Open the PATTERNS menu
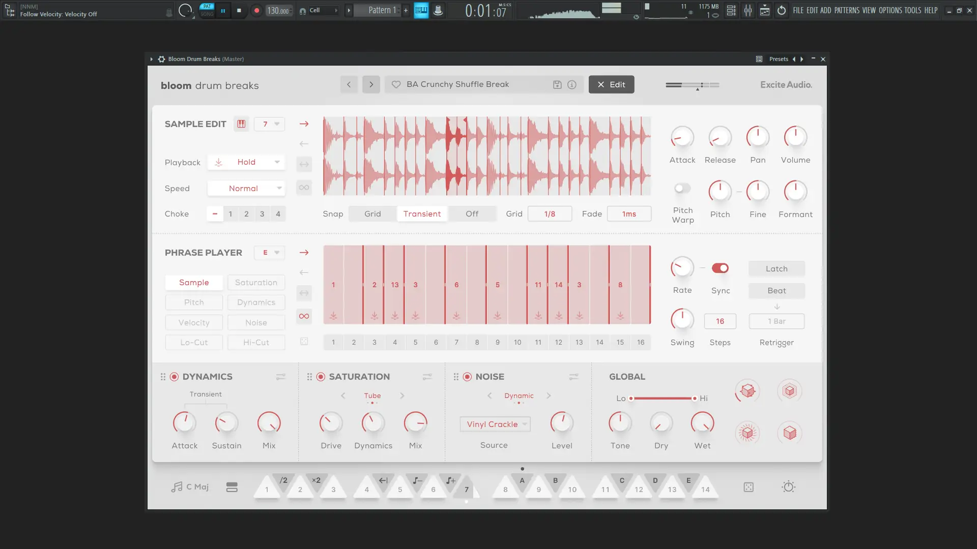 [847, 10]
